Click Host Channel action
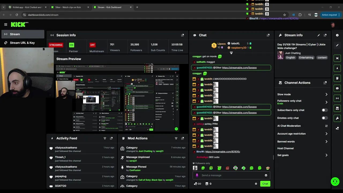This screenshot has height=193, width=343. click(285, 148)
